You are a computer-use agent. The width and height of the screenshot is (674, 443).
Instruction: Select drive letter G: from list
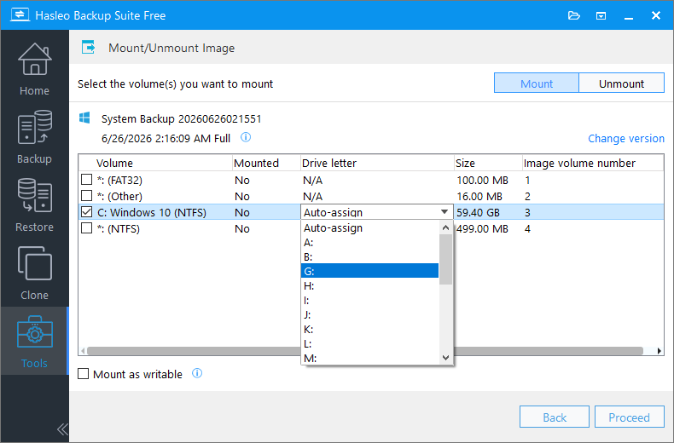369,271
